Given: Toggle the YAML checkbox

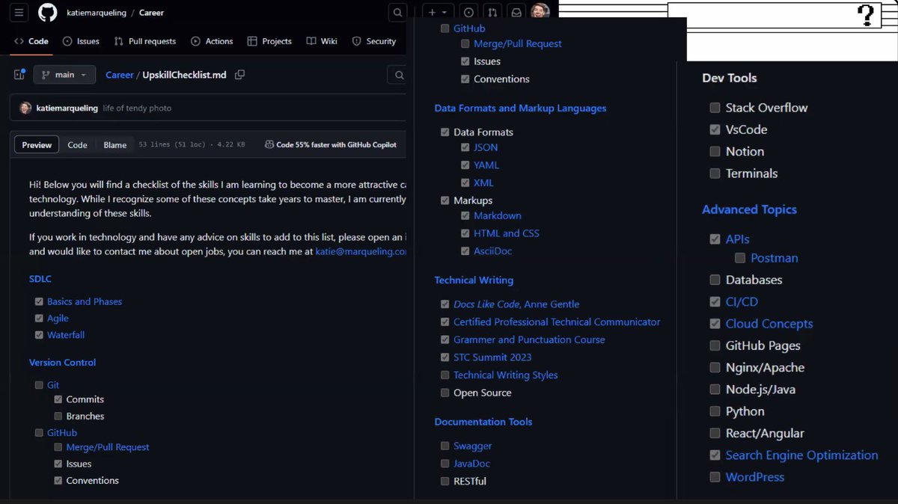Looking at the screenshot, I should pos(465,165).
